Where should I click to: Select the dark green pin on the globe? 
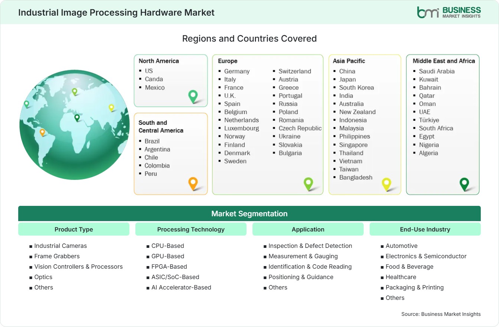point(77,118)
